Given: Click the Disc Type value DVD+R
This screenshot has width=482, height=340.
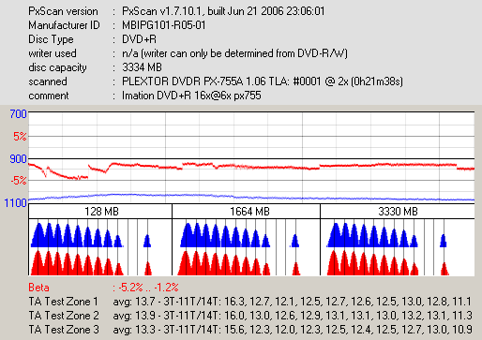Looking at the screenshot, I should pyautogui.click(x=139, y=39).
